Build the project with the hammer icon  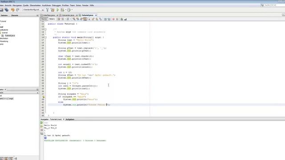coord(48,10)
